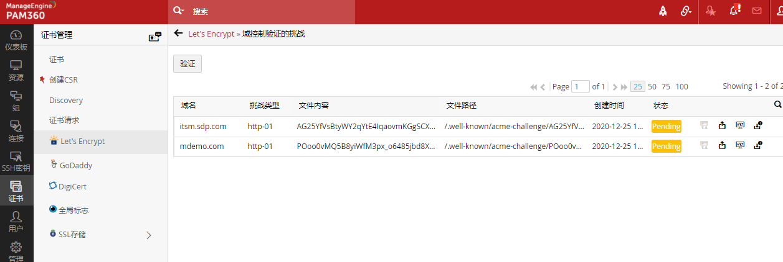Select the mdemo.com domain cell
Image resolution: width=783 pixels, height=262 pixels.
pyautogui.click(x=202, y=147)
